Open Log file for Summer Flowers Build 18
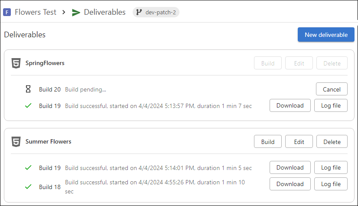358x206 pixels. pos(331,184)
